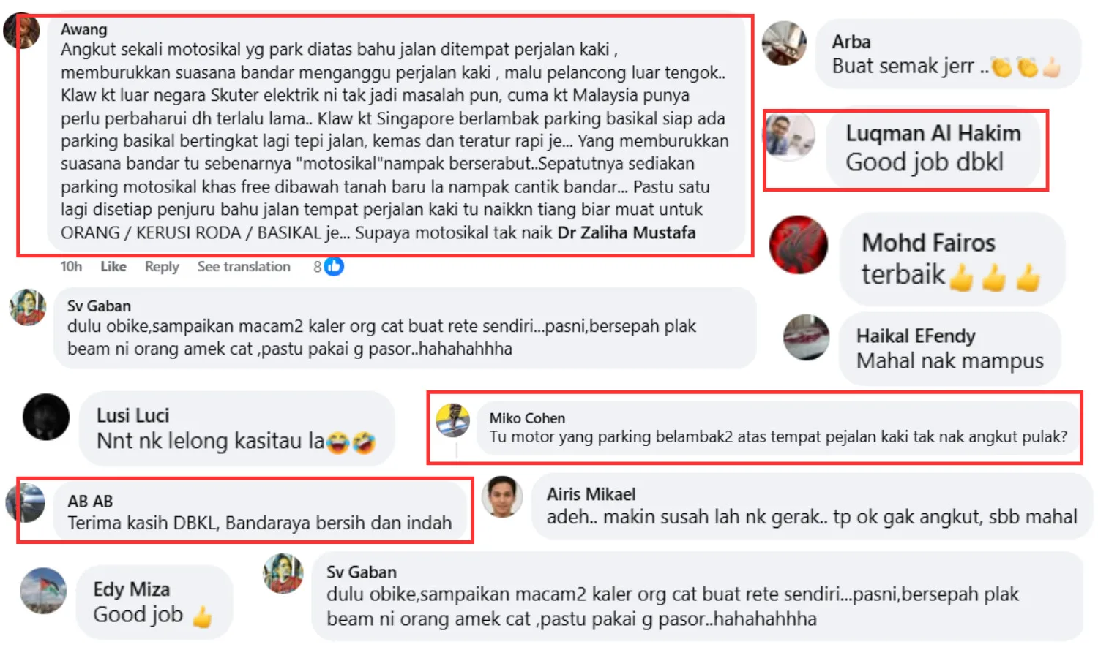This screenshot has height=658, width=1098.
Task: Like Awang's comment
Action: pos(113,267)
